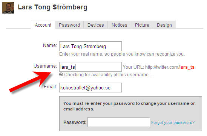
Task: Click the 'Username:' field label
Action: (45, 66)
